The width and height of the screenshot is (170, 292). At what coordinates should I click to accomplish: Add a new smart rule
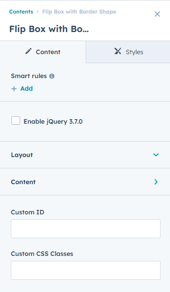(22, 88)
